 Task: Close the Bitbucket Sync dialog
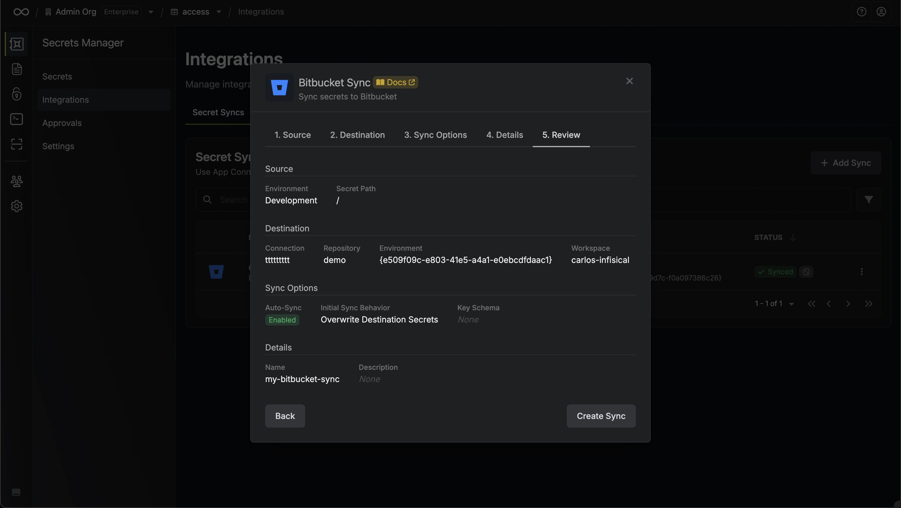629,81
